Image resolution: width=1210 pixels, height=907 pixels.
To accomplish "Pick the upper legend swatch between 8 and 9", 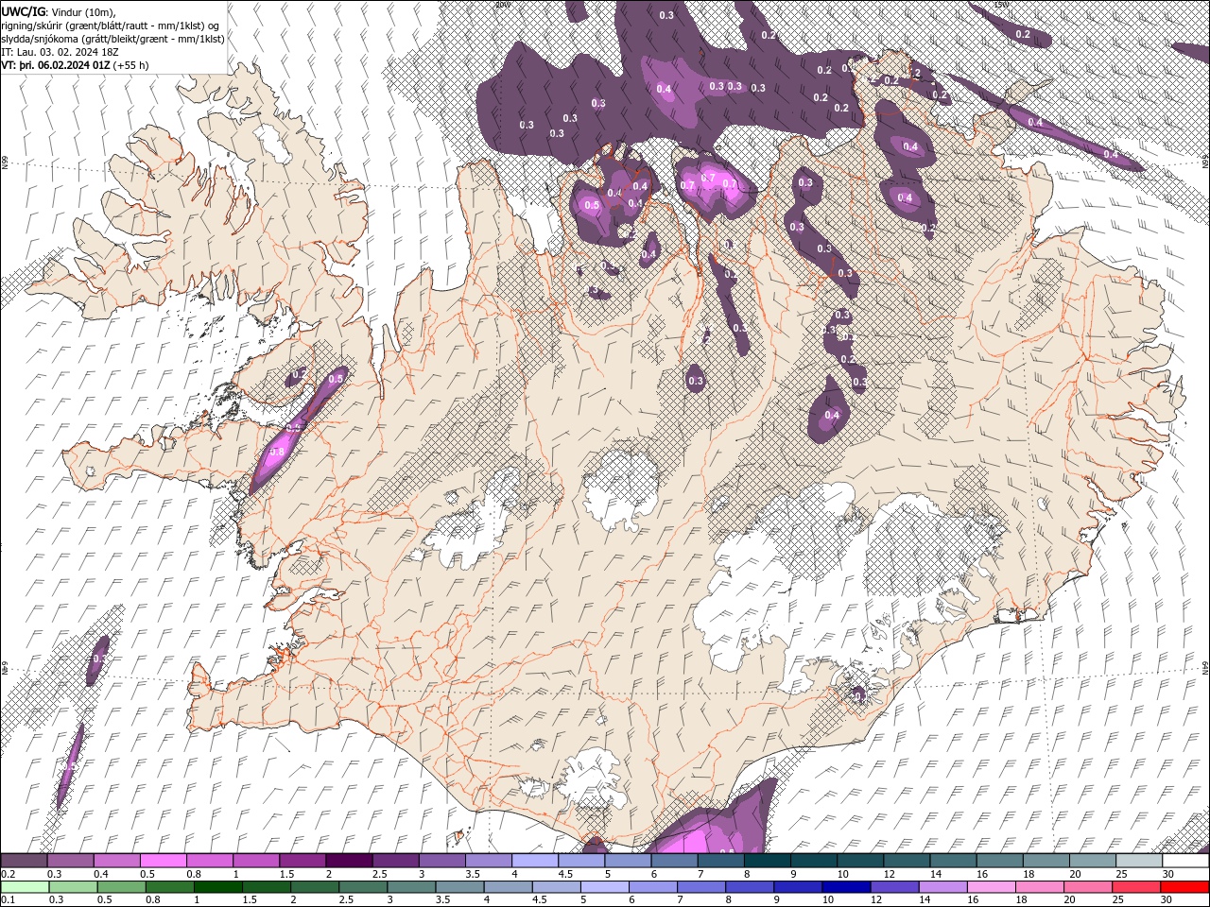I will [x=768, y=861].
